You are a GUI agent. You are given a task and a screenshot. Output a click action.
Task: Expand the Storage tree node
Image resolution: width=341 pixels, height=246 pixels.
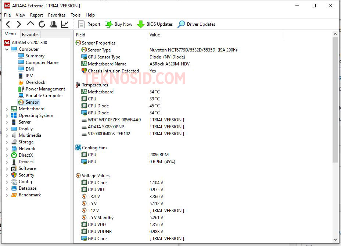(x=7, y=142)
